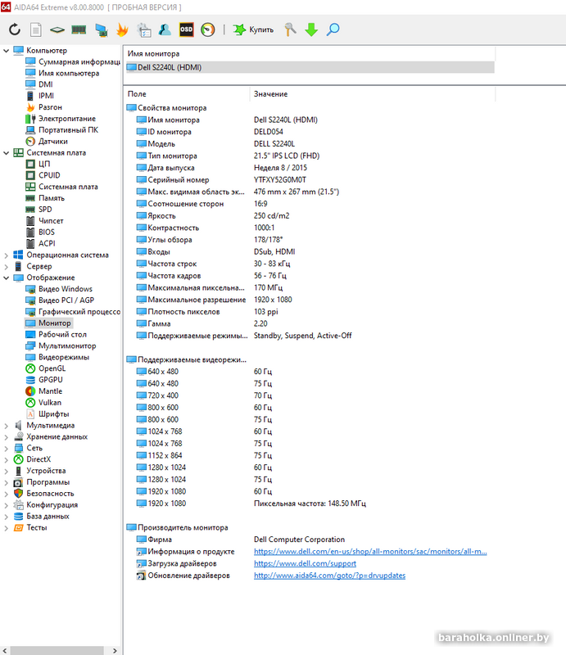The image size is (566, 655).
Task: Expand the Устройства tree node
Action: [x=6, y=472]
